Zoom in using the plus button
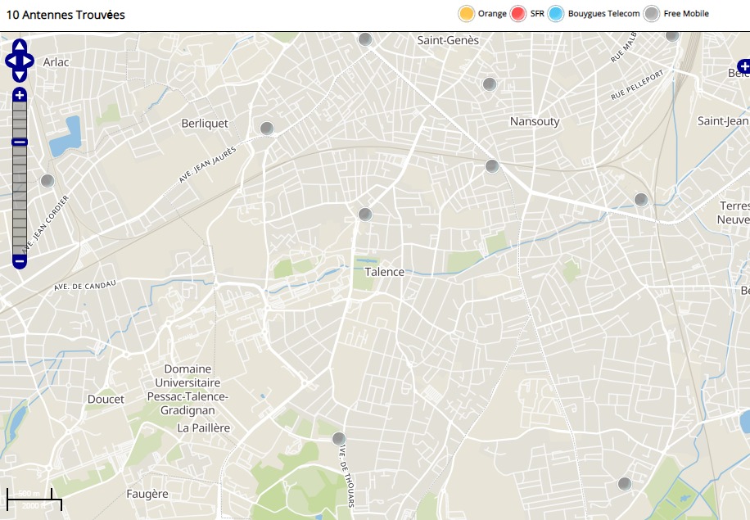This screenshot has width=750, height=520. coord(20,95)
